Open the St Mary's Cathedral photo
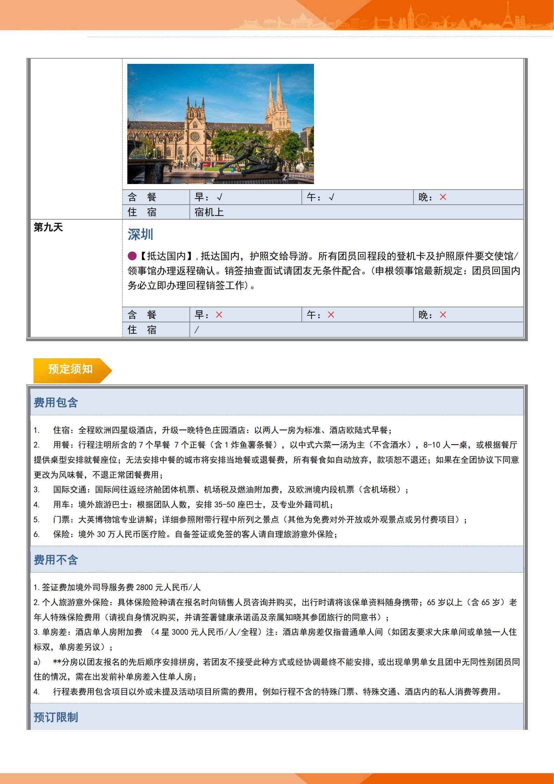554x784 pixels. (220, 124)
